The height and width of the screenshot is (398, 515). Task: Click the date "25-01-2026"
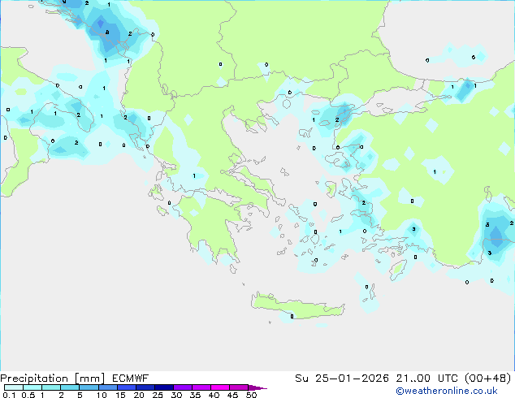(352, 379)
